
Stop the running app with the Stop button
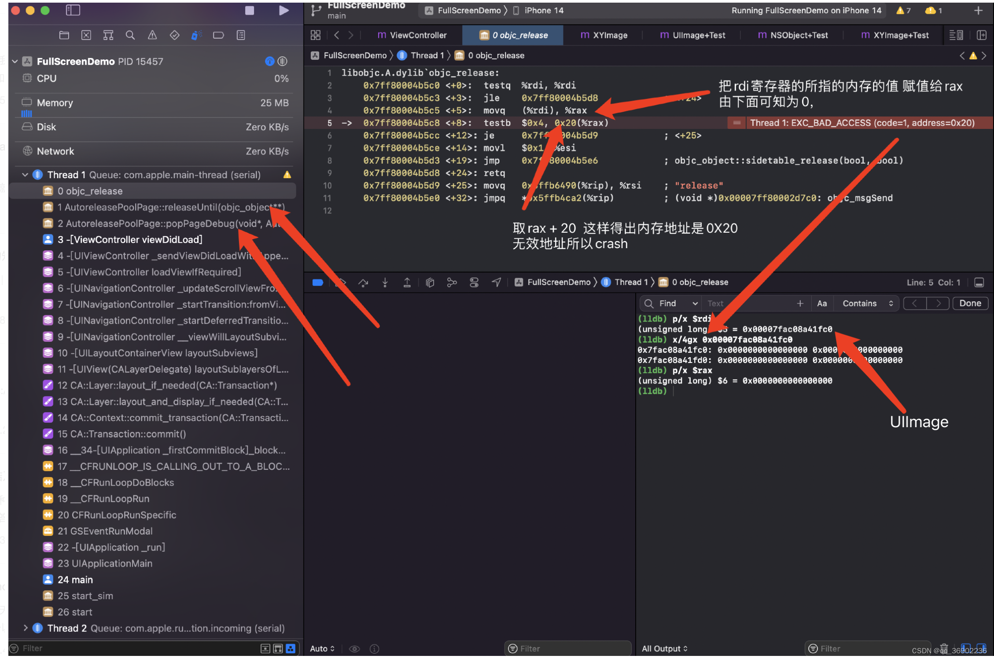coord(249,11)
